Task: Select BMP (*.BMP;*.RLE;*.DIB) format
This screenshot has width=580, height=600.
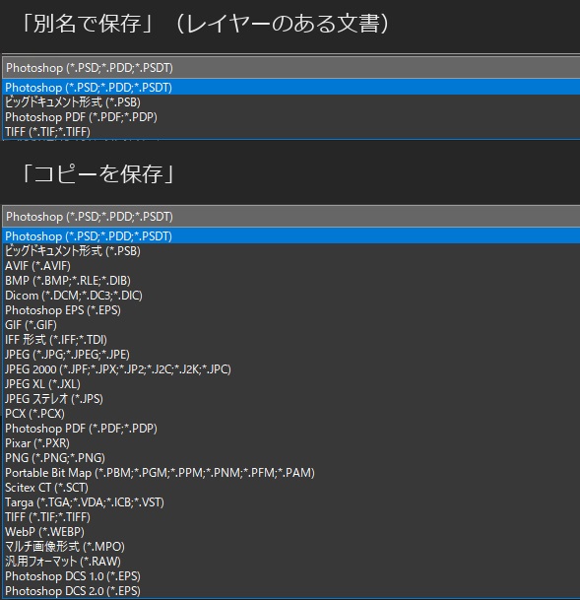Action: coord(291,281)
